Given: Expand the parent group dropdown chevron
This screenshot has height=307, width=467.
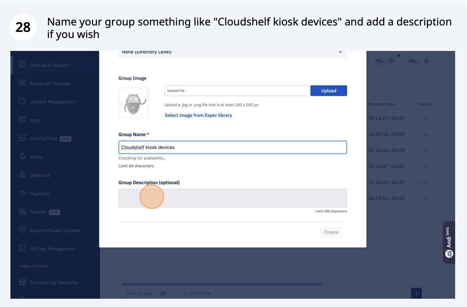Looking at the screenshot, I should tap(340, 52).
